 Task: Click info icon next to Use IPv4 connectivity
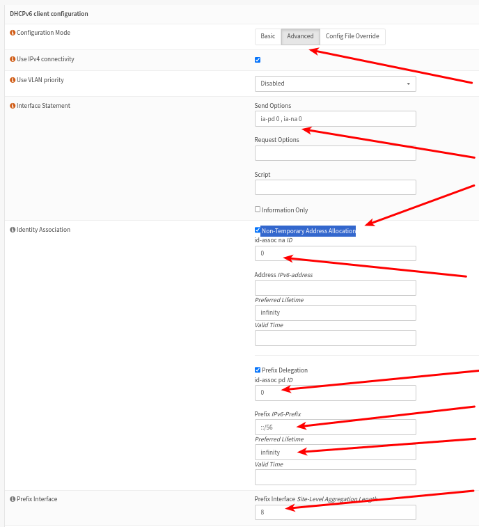pos(13,59)
